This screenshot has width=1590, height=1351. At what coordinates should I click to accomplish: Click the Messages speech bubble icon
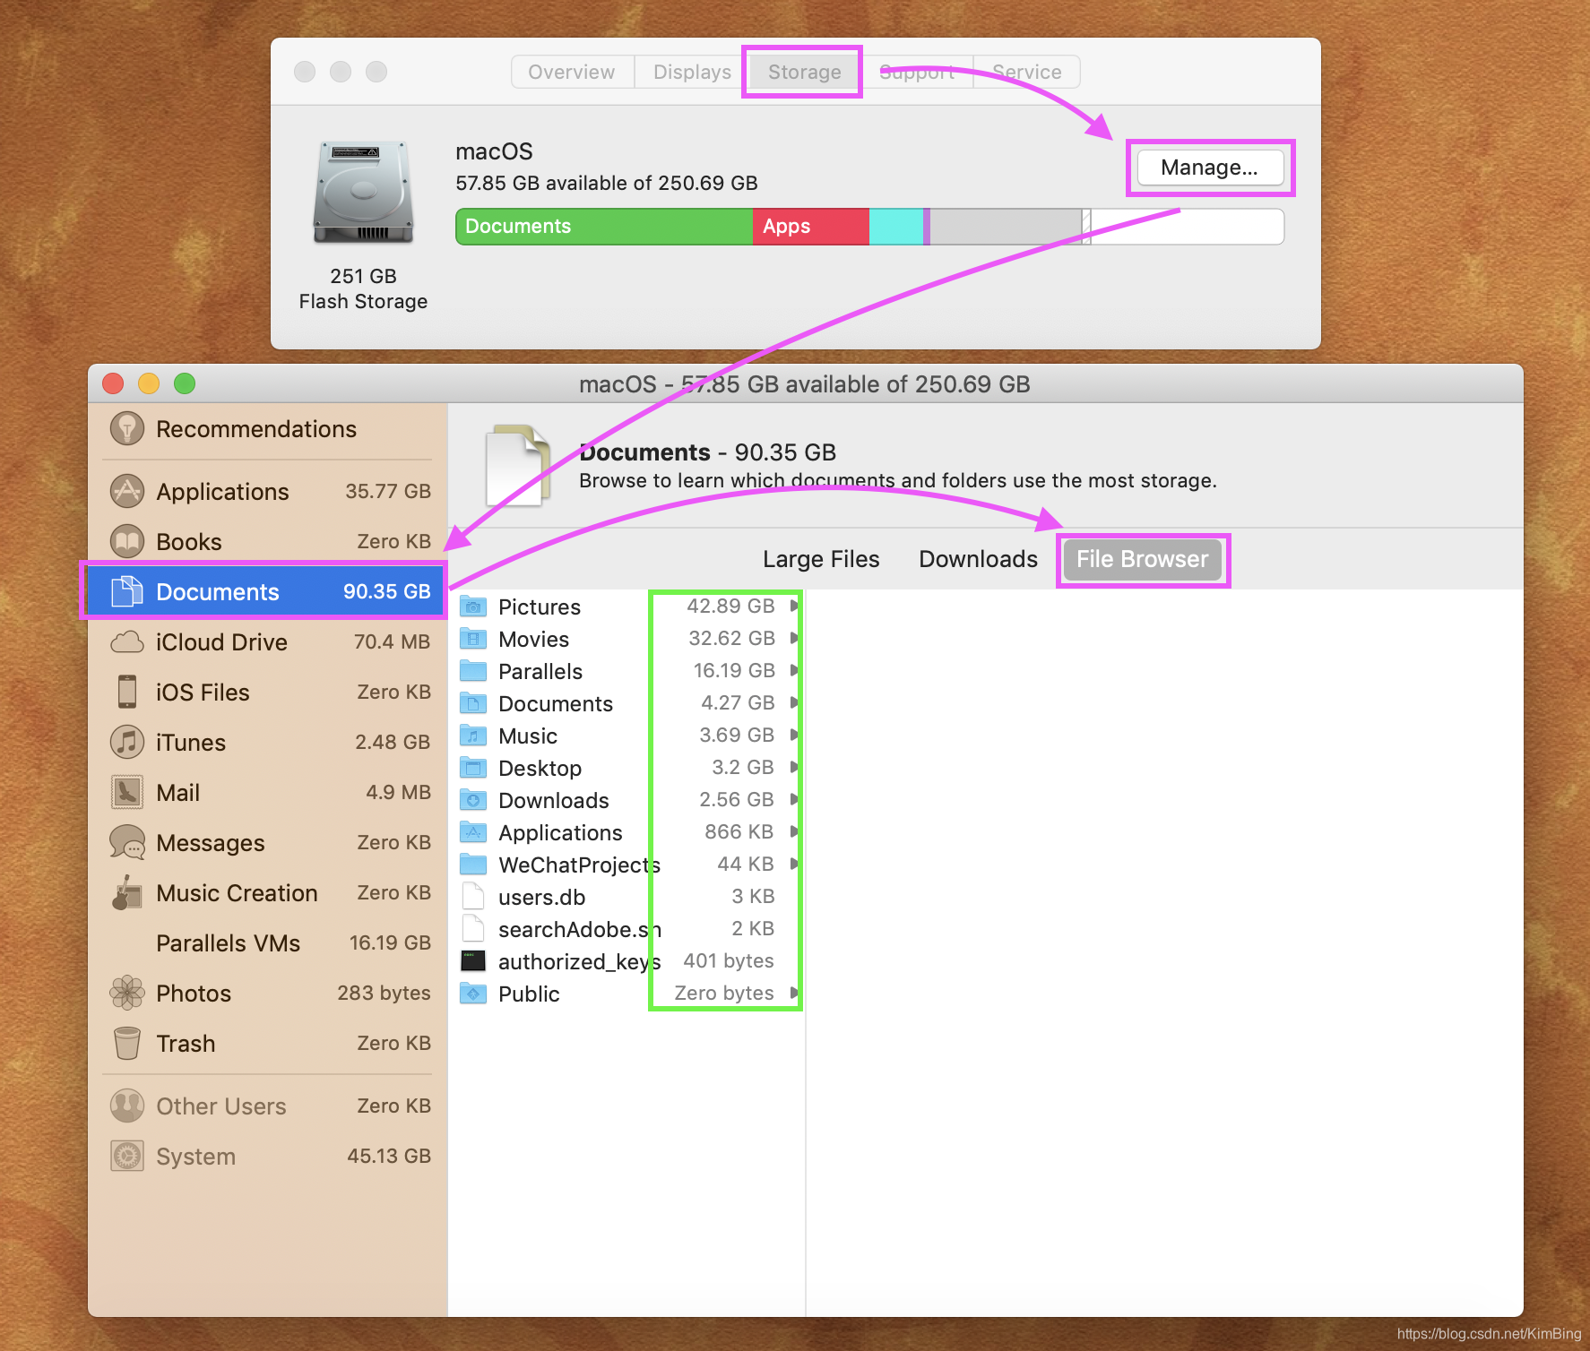(127, 842)
